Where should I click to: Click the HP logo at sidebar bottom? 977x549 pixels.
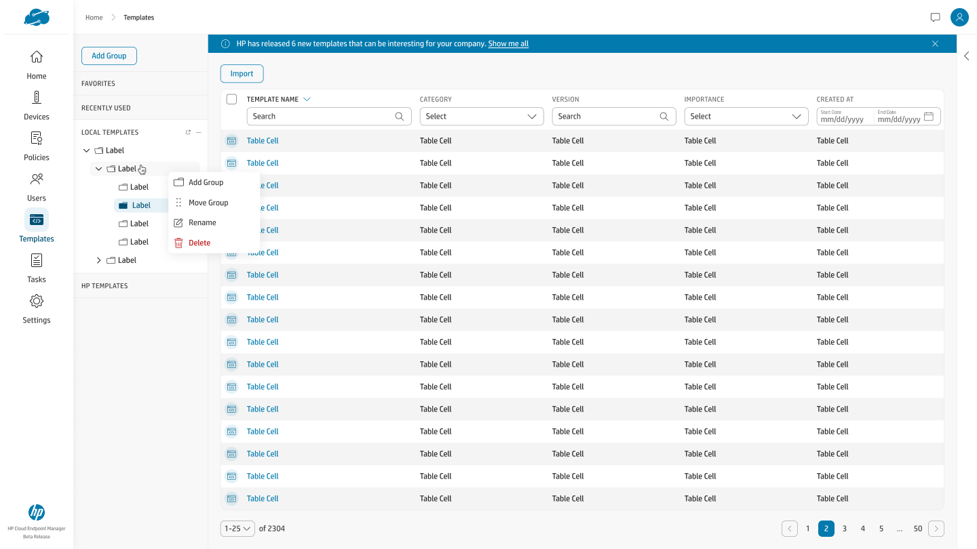tap(37, 512)
